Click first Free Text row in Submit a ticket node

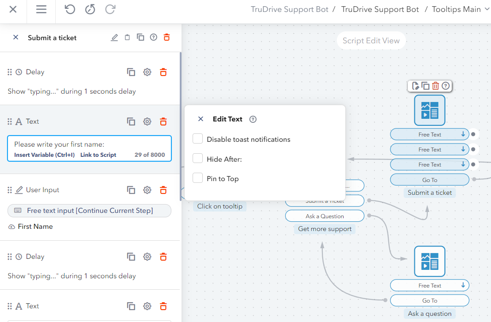coord(429,134)
